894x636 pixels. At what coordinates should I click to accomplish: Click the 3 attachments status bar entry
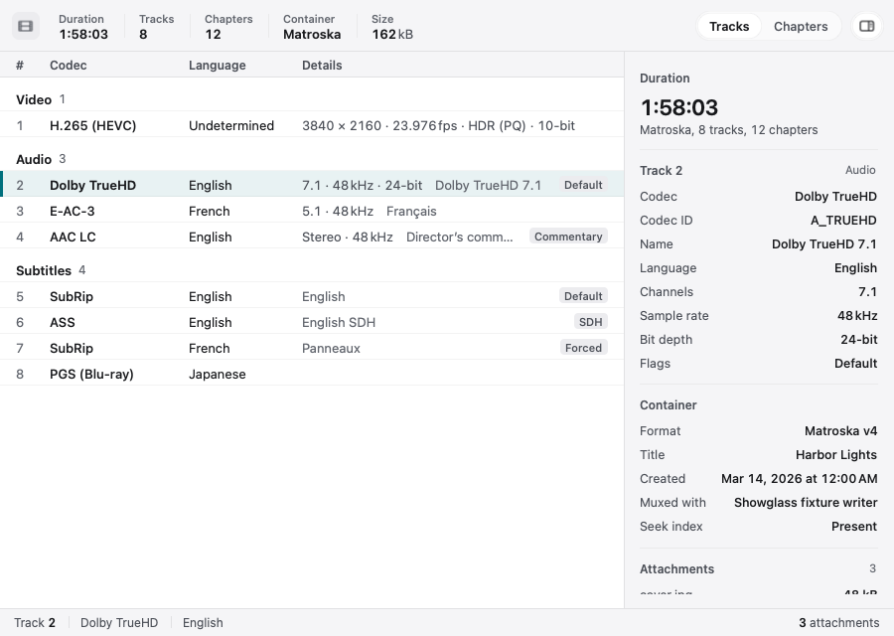coord(838,623)
